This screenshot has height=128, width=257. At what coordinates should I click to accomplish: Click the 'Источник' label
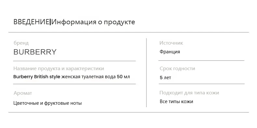click(171, 43)
